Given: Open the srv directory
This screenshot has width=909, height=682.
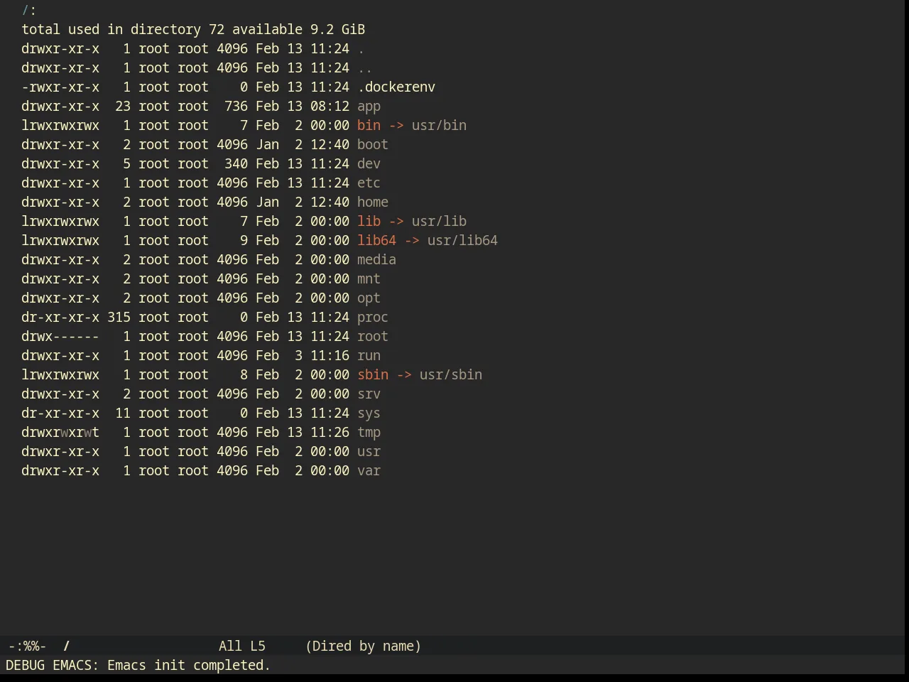Looking at the screenshot, I should [369, 394].
